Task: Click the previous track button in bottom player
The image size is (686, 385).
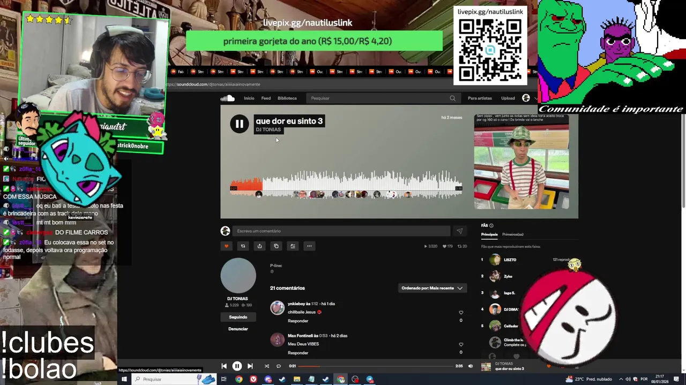Action: [224, 366]
